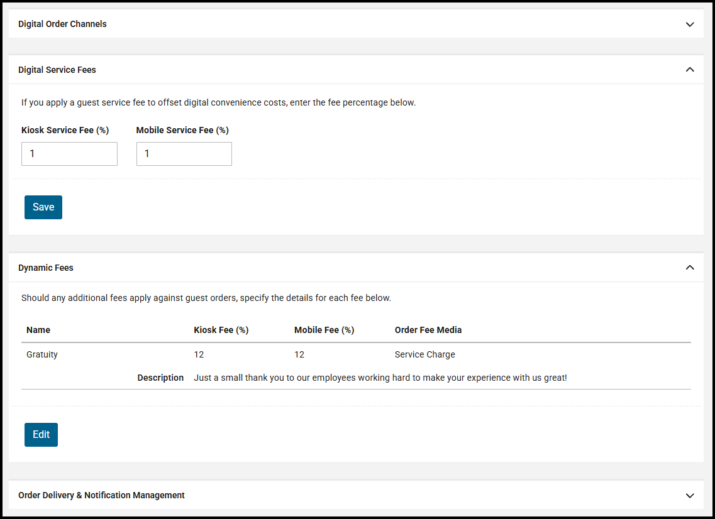Collapse Dynamic Fees section chevron

(x=690, y=268)
